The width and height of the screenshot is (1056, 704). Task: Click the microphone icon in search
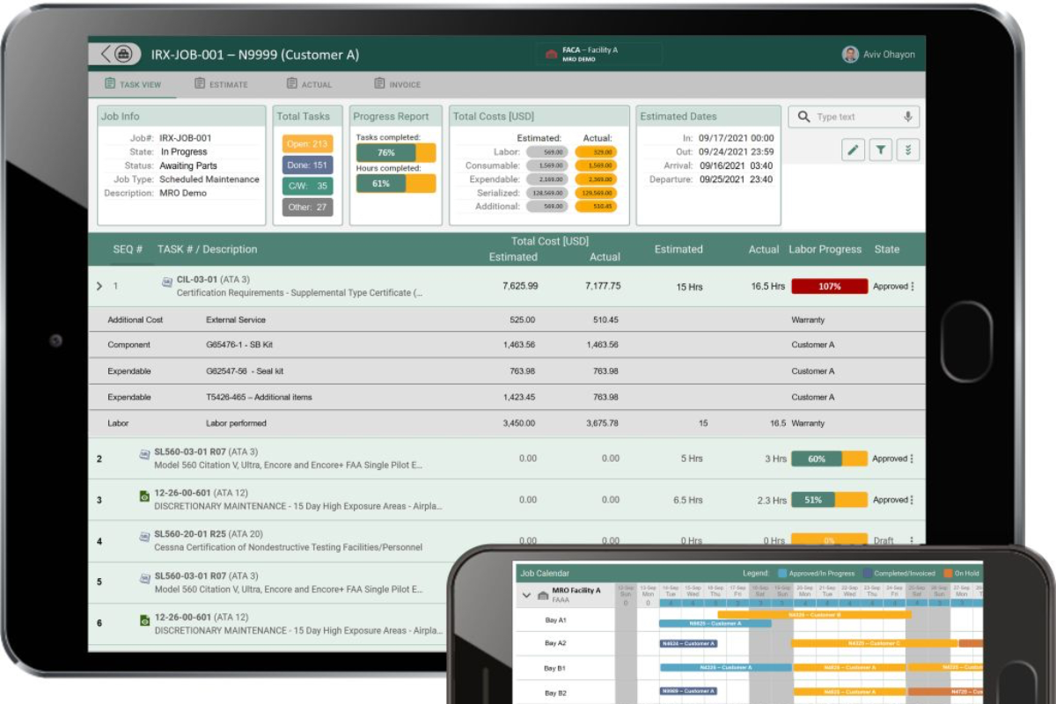[907, 117]
